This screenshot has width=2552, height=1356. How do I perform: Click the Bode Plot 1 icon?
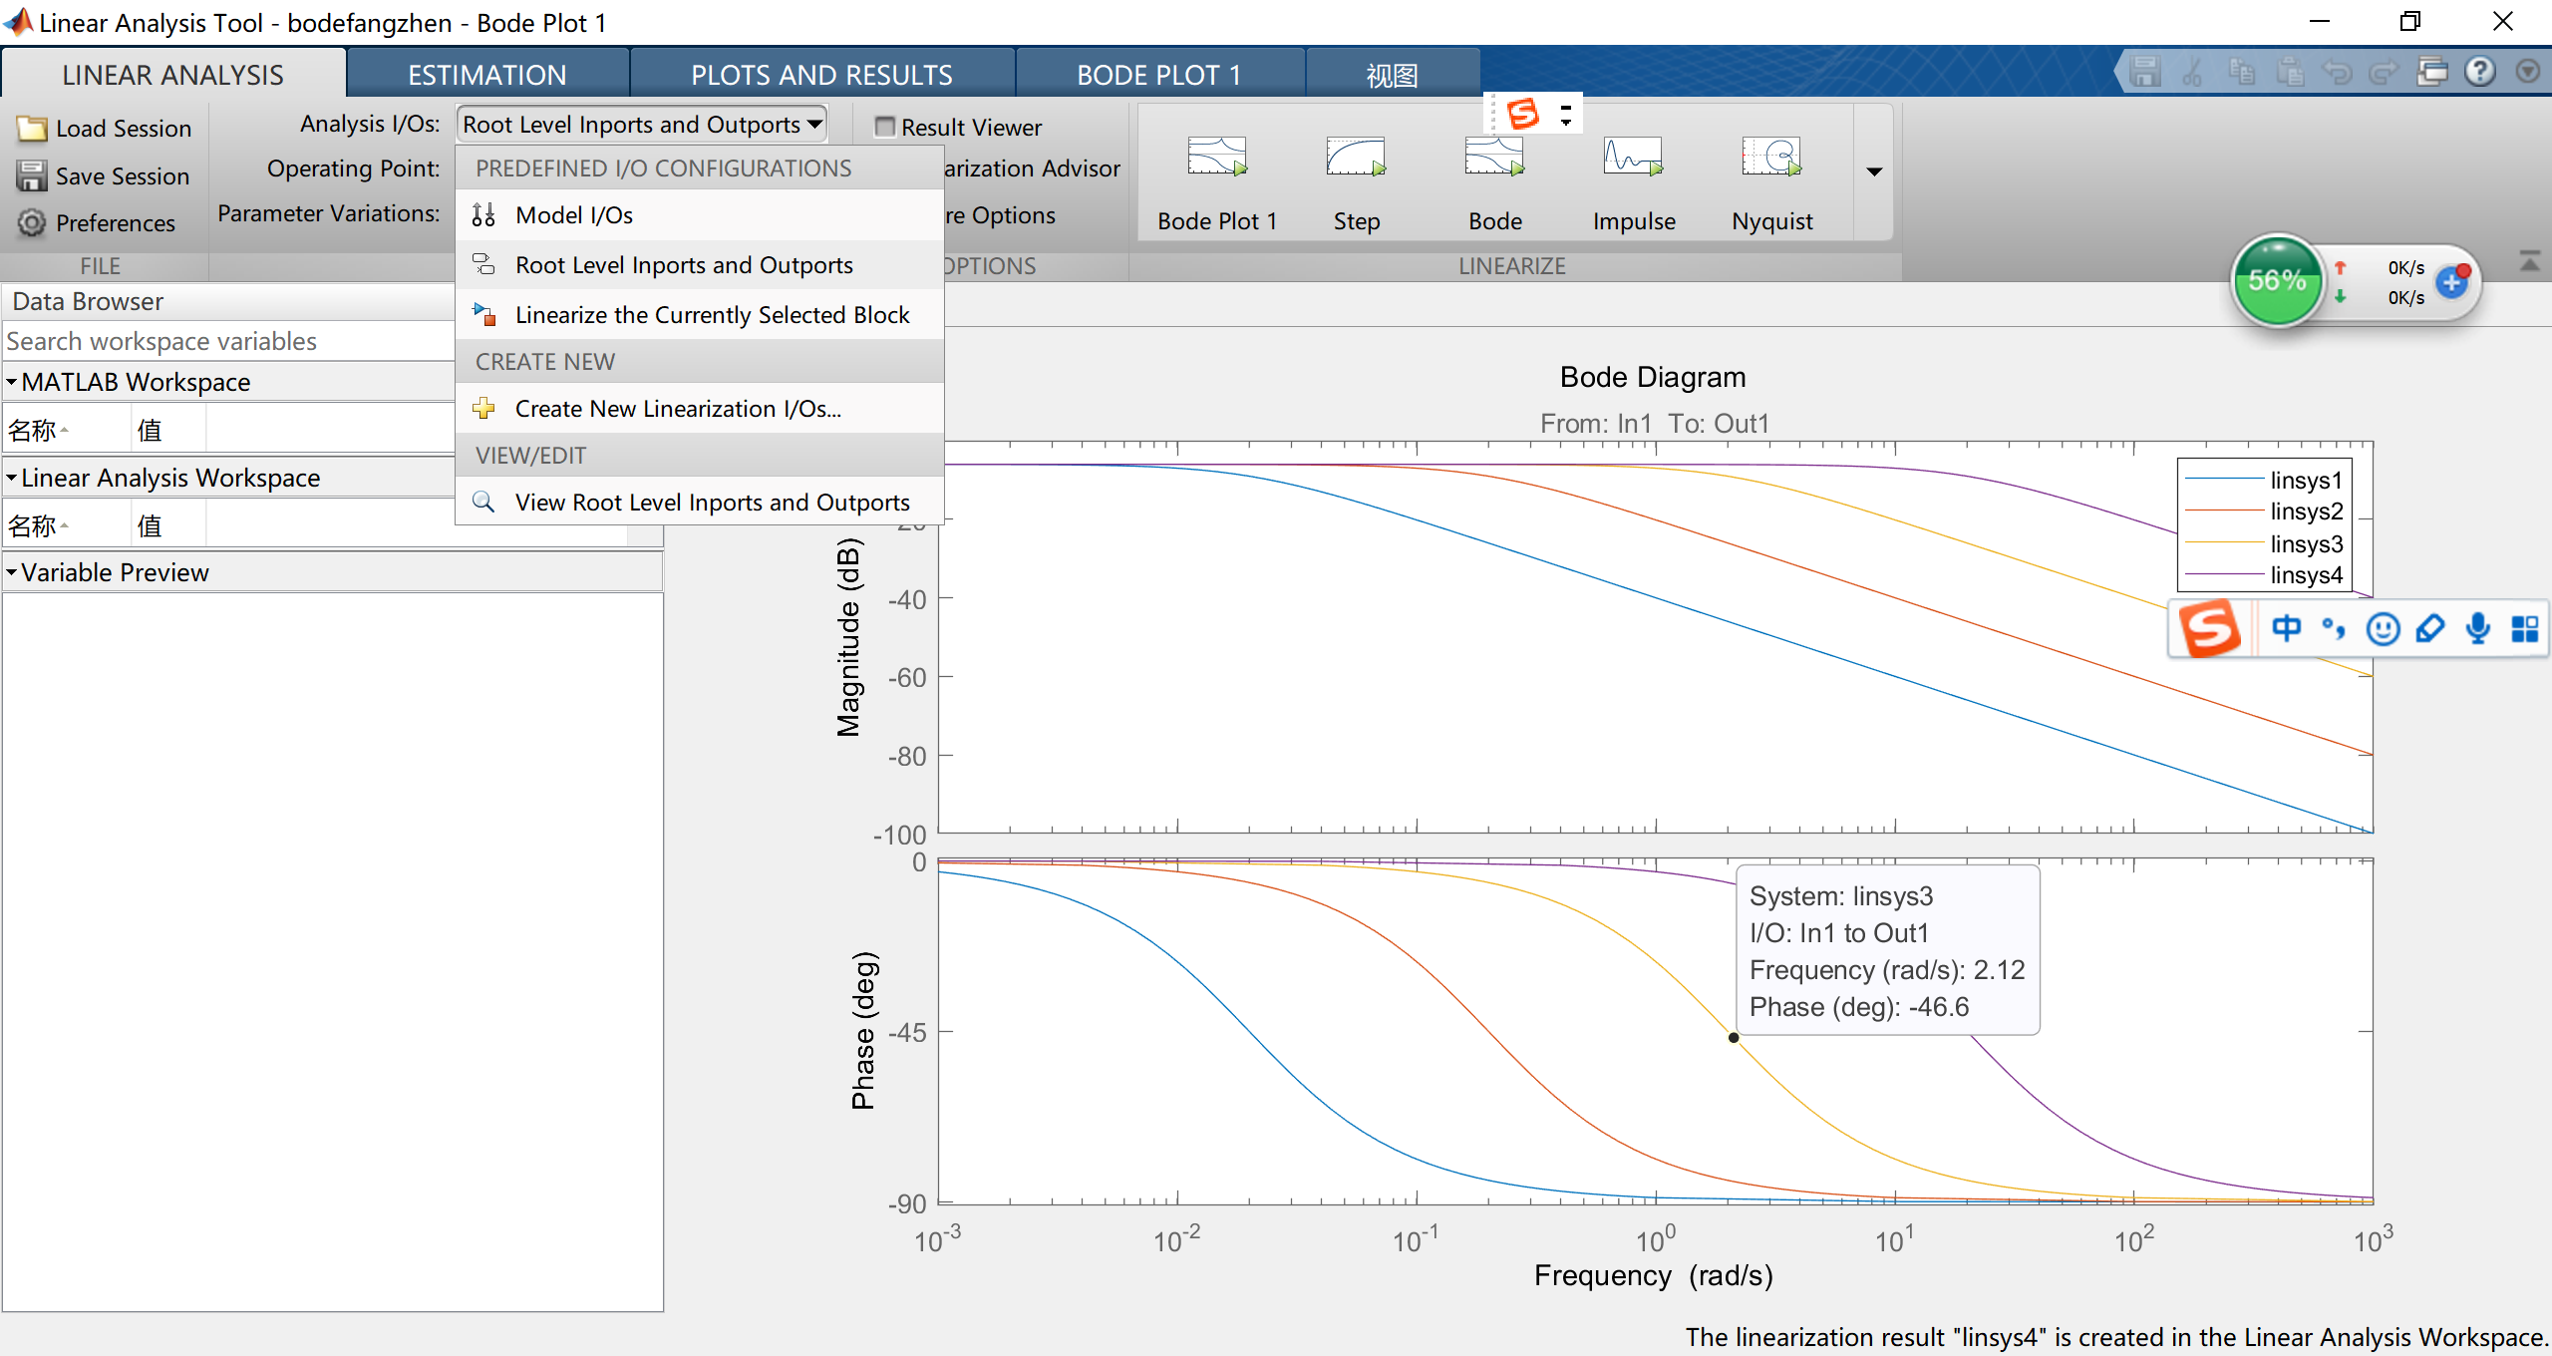(x=1216, y=158)
